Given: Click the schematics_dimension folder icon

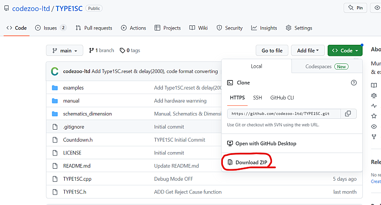Looking at the screenshot, I should pos(55,114).
